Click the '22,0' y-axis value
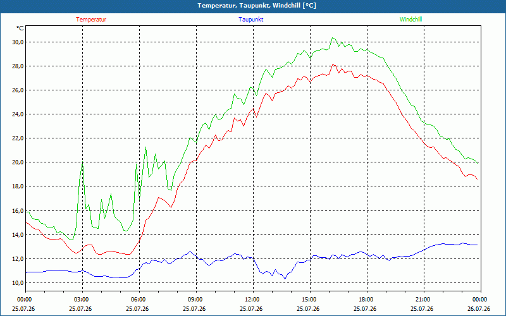Screen dimensions: 506x316 [x=18, y=138]
